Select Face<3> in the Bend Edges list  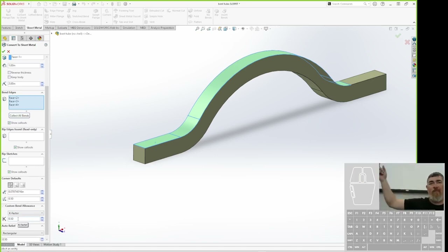pos(14,101)
